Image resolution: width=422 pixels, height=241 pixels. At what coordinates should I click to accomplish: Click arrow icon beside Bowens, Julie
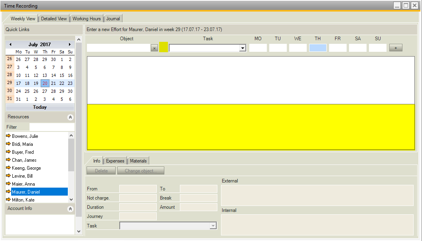tap(8, 136)
